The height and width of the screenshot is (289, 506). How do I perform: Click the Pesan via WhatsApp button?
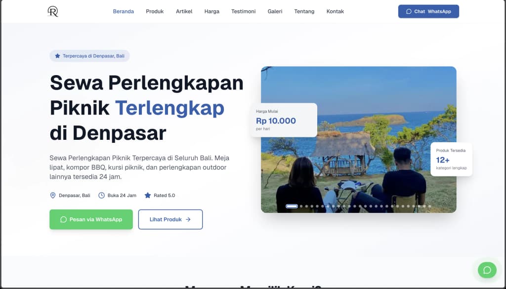pyautogui.click(x=91, y=219)
